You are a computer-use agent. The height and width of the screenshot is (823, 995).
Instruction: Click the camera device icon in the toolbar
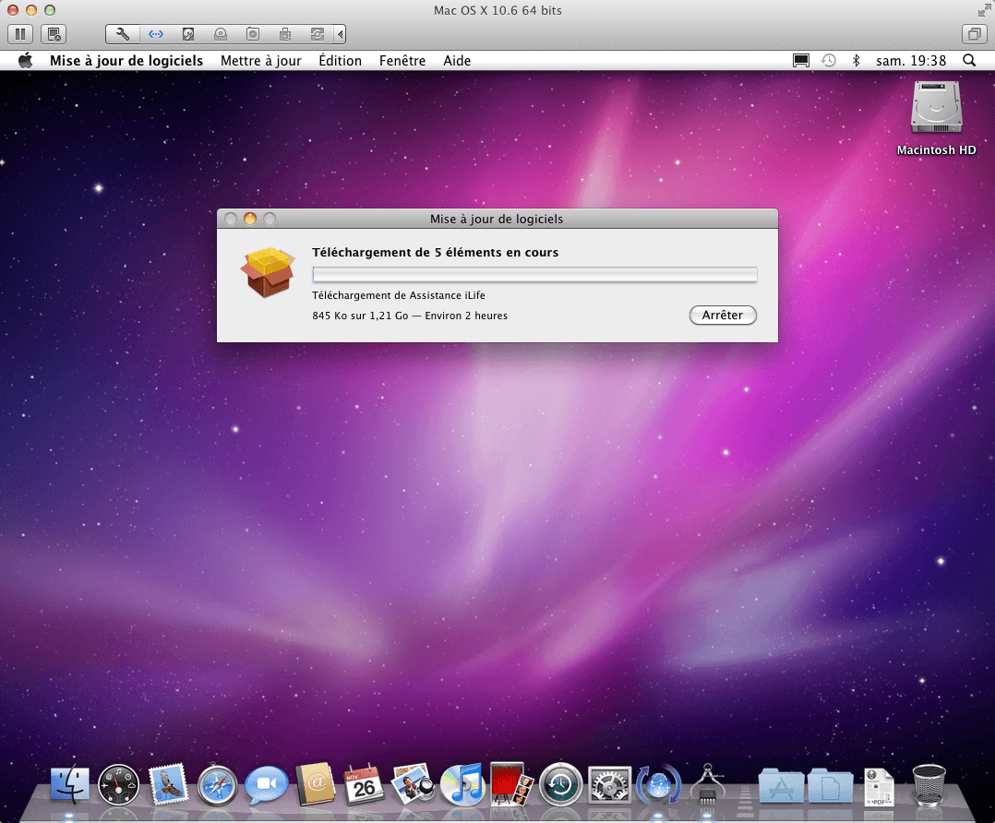253,34
